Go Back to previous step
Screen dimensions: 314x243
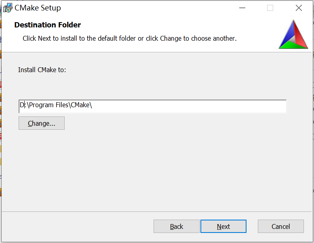[x=177, y=226]
